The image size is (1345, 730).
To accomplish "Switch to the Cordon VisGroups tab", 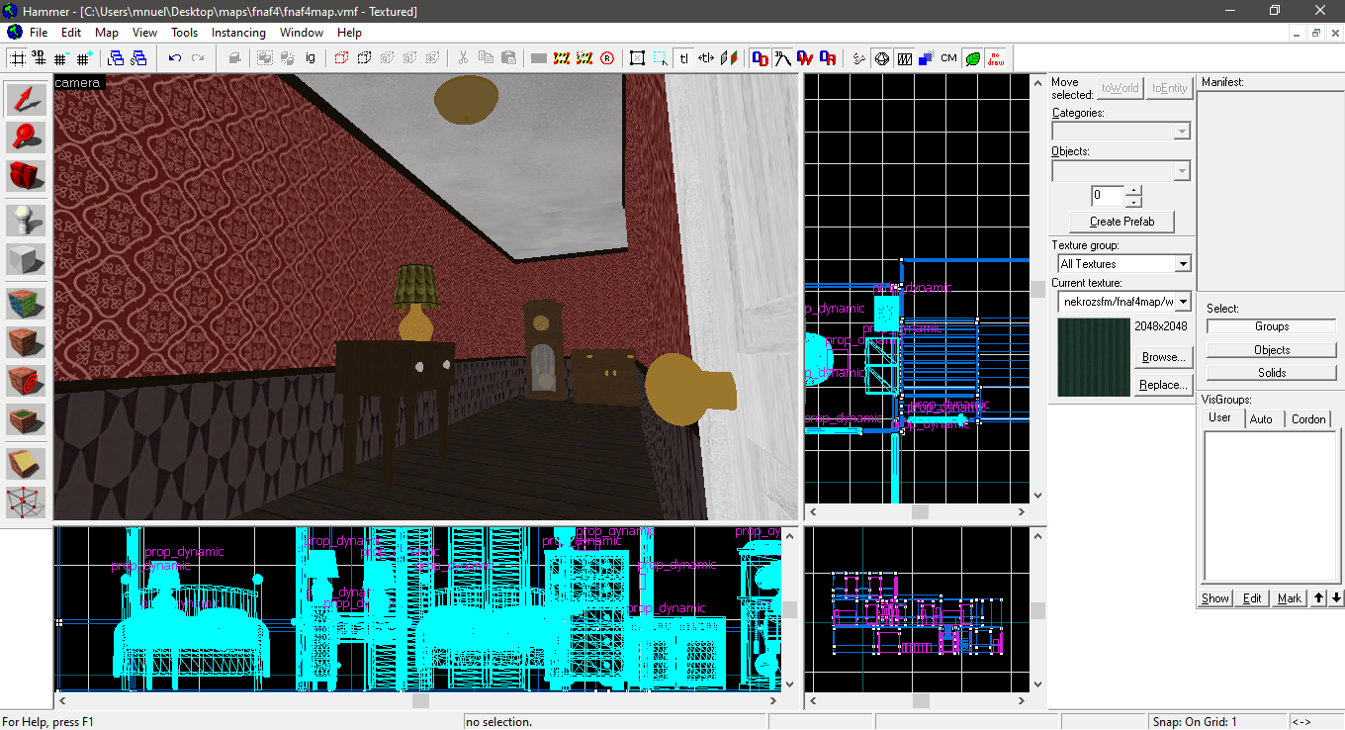I will 1308,419.
